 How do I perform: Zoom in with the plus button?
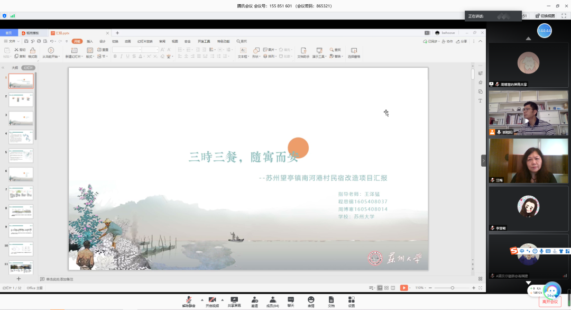click(474, 288)
